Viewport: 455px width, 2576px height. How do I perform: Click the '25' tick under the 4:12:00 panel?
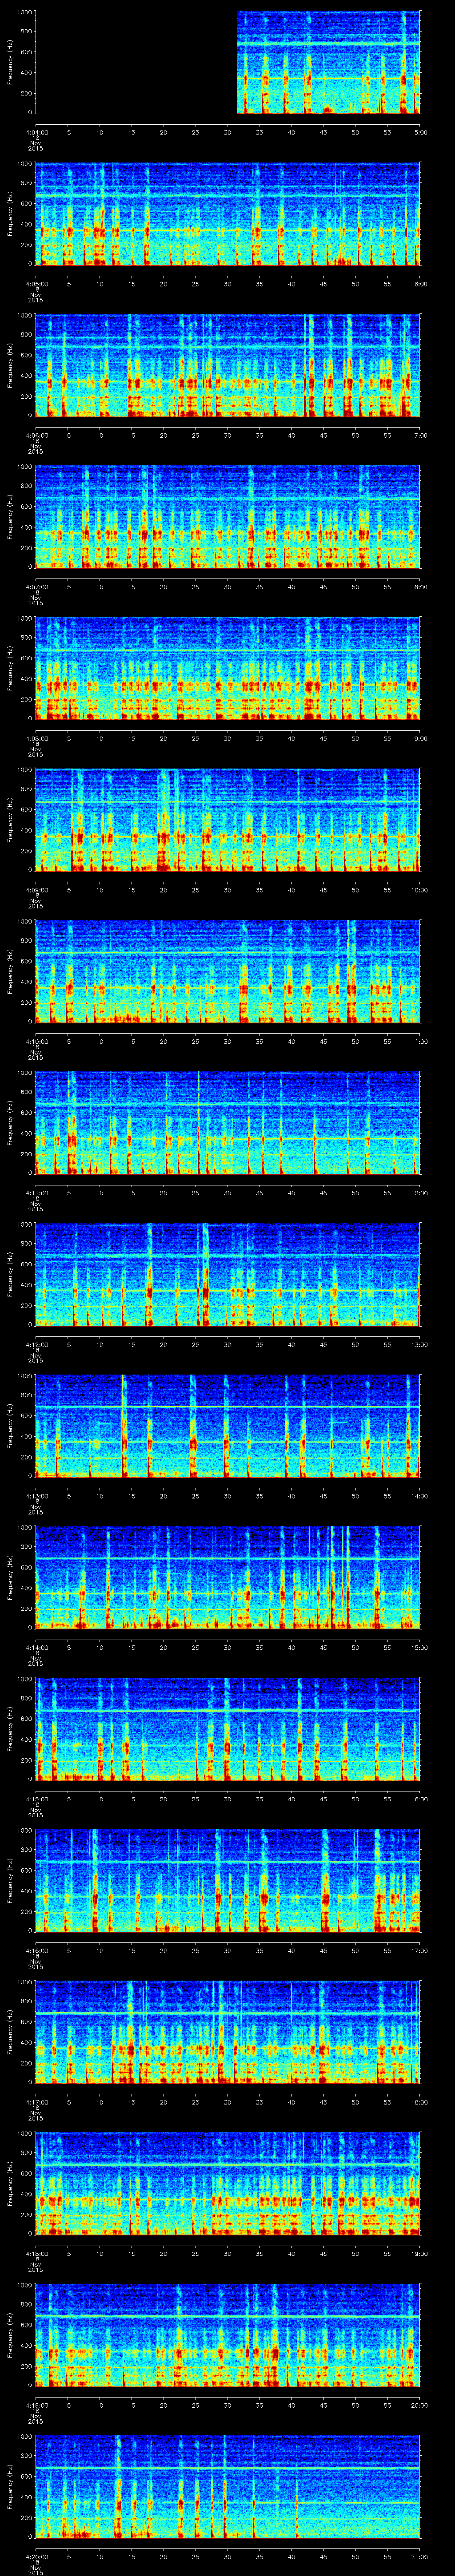(x=196, y=1344)
